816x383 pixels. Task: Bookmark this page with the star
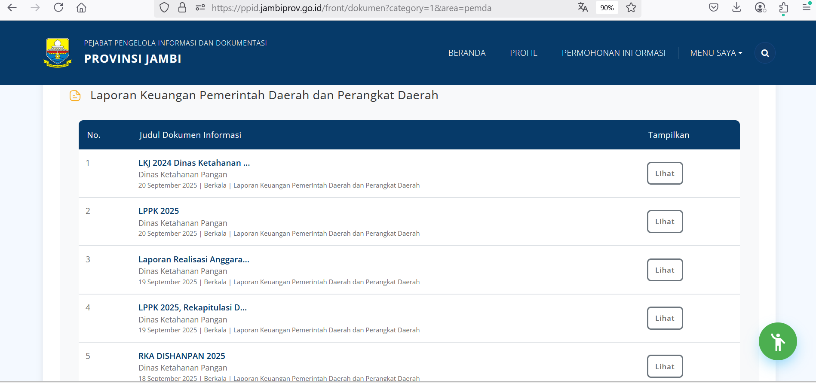[631, 8]
